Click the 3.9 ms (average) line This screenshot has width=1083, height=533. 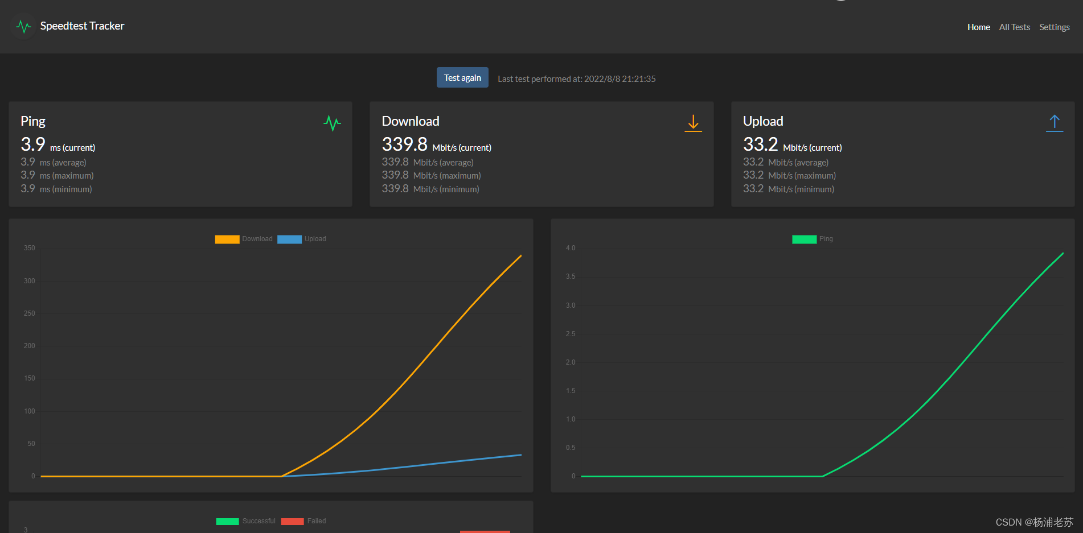(x=54, y=162)
